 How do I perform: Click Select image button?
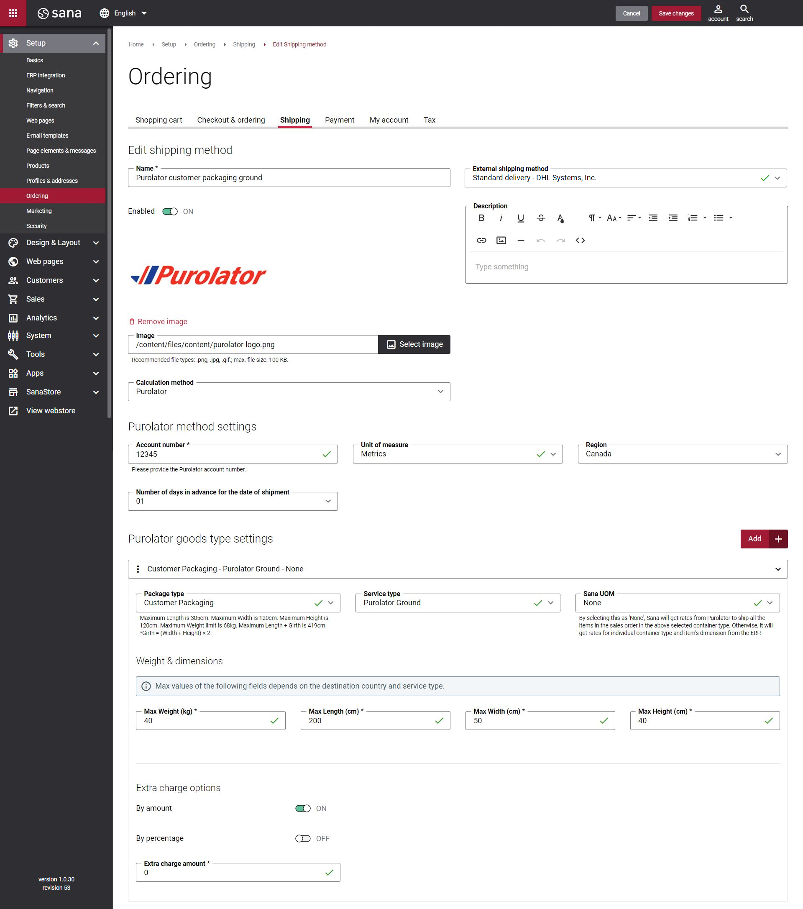point(414,345)
